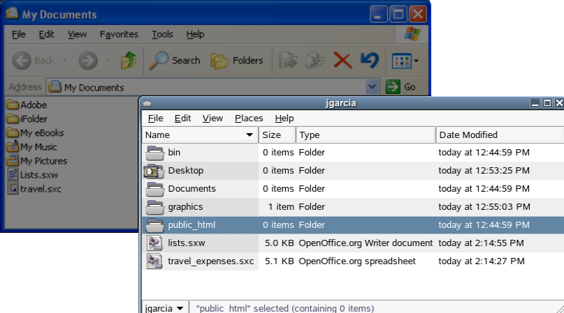Click 5.0 KB size value
Viewport: 564px width, 313px height.
click(x=279, y=243)
